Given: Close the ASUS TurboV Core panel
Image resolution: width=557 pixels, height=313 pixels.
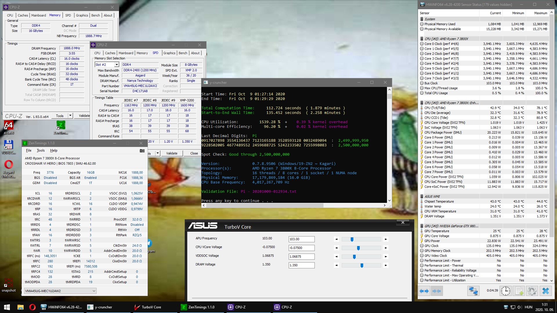Looking at the screenshot, I should click(403, 222).
